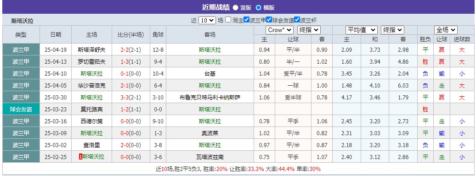Open the 终指 dropdown beside 平均值
Viewport: 476px width, 176px height.
tap(392, 30)
